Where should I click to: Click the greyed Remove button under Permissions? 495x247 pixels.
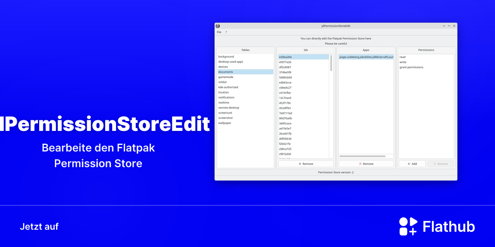441,164
